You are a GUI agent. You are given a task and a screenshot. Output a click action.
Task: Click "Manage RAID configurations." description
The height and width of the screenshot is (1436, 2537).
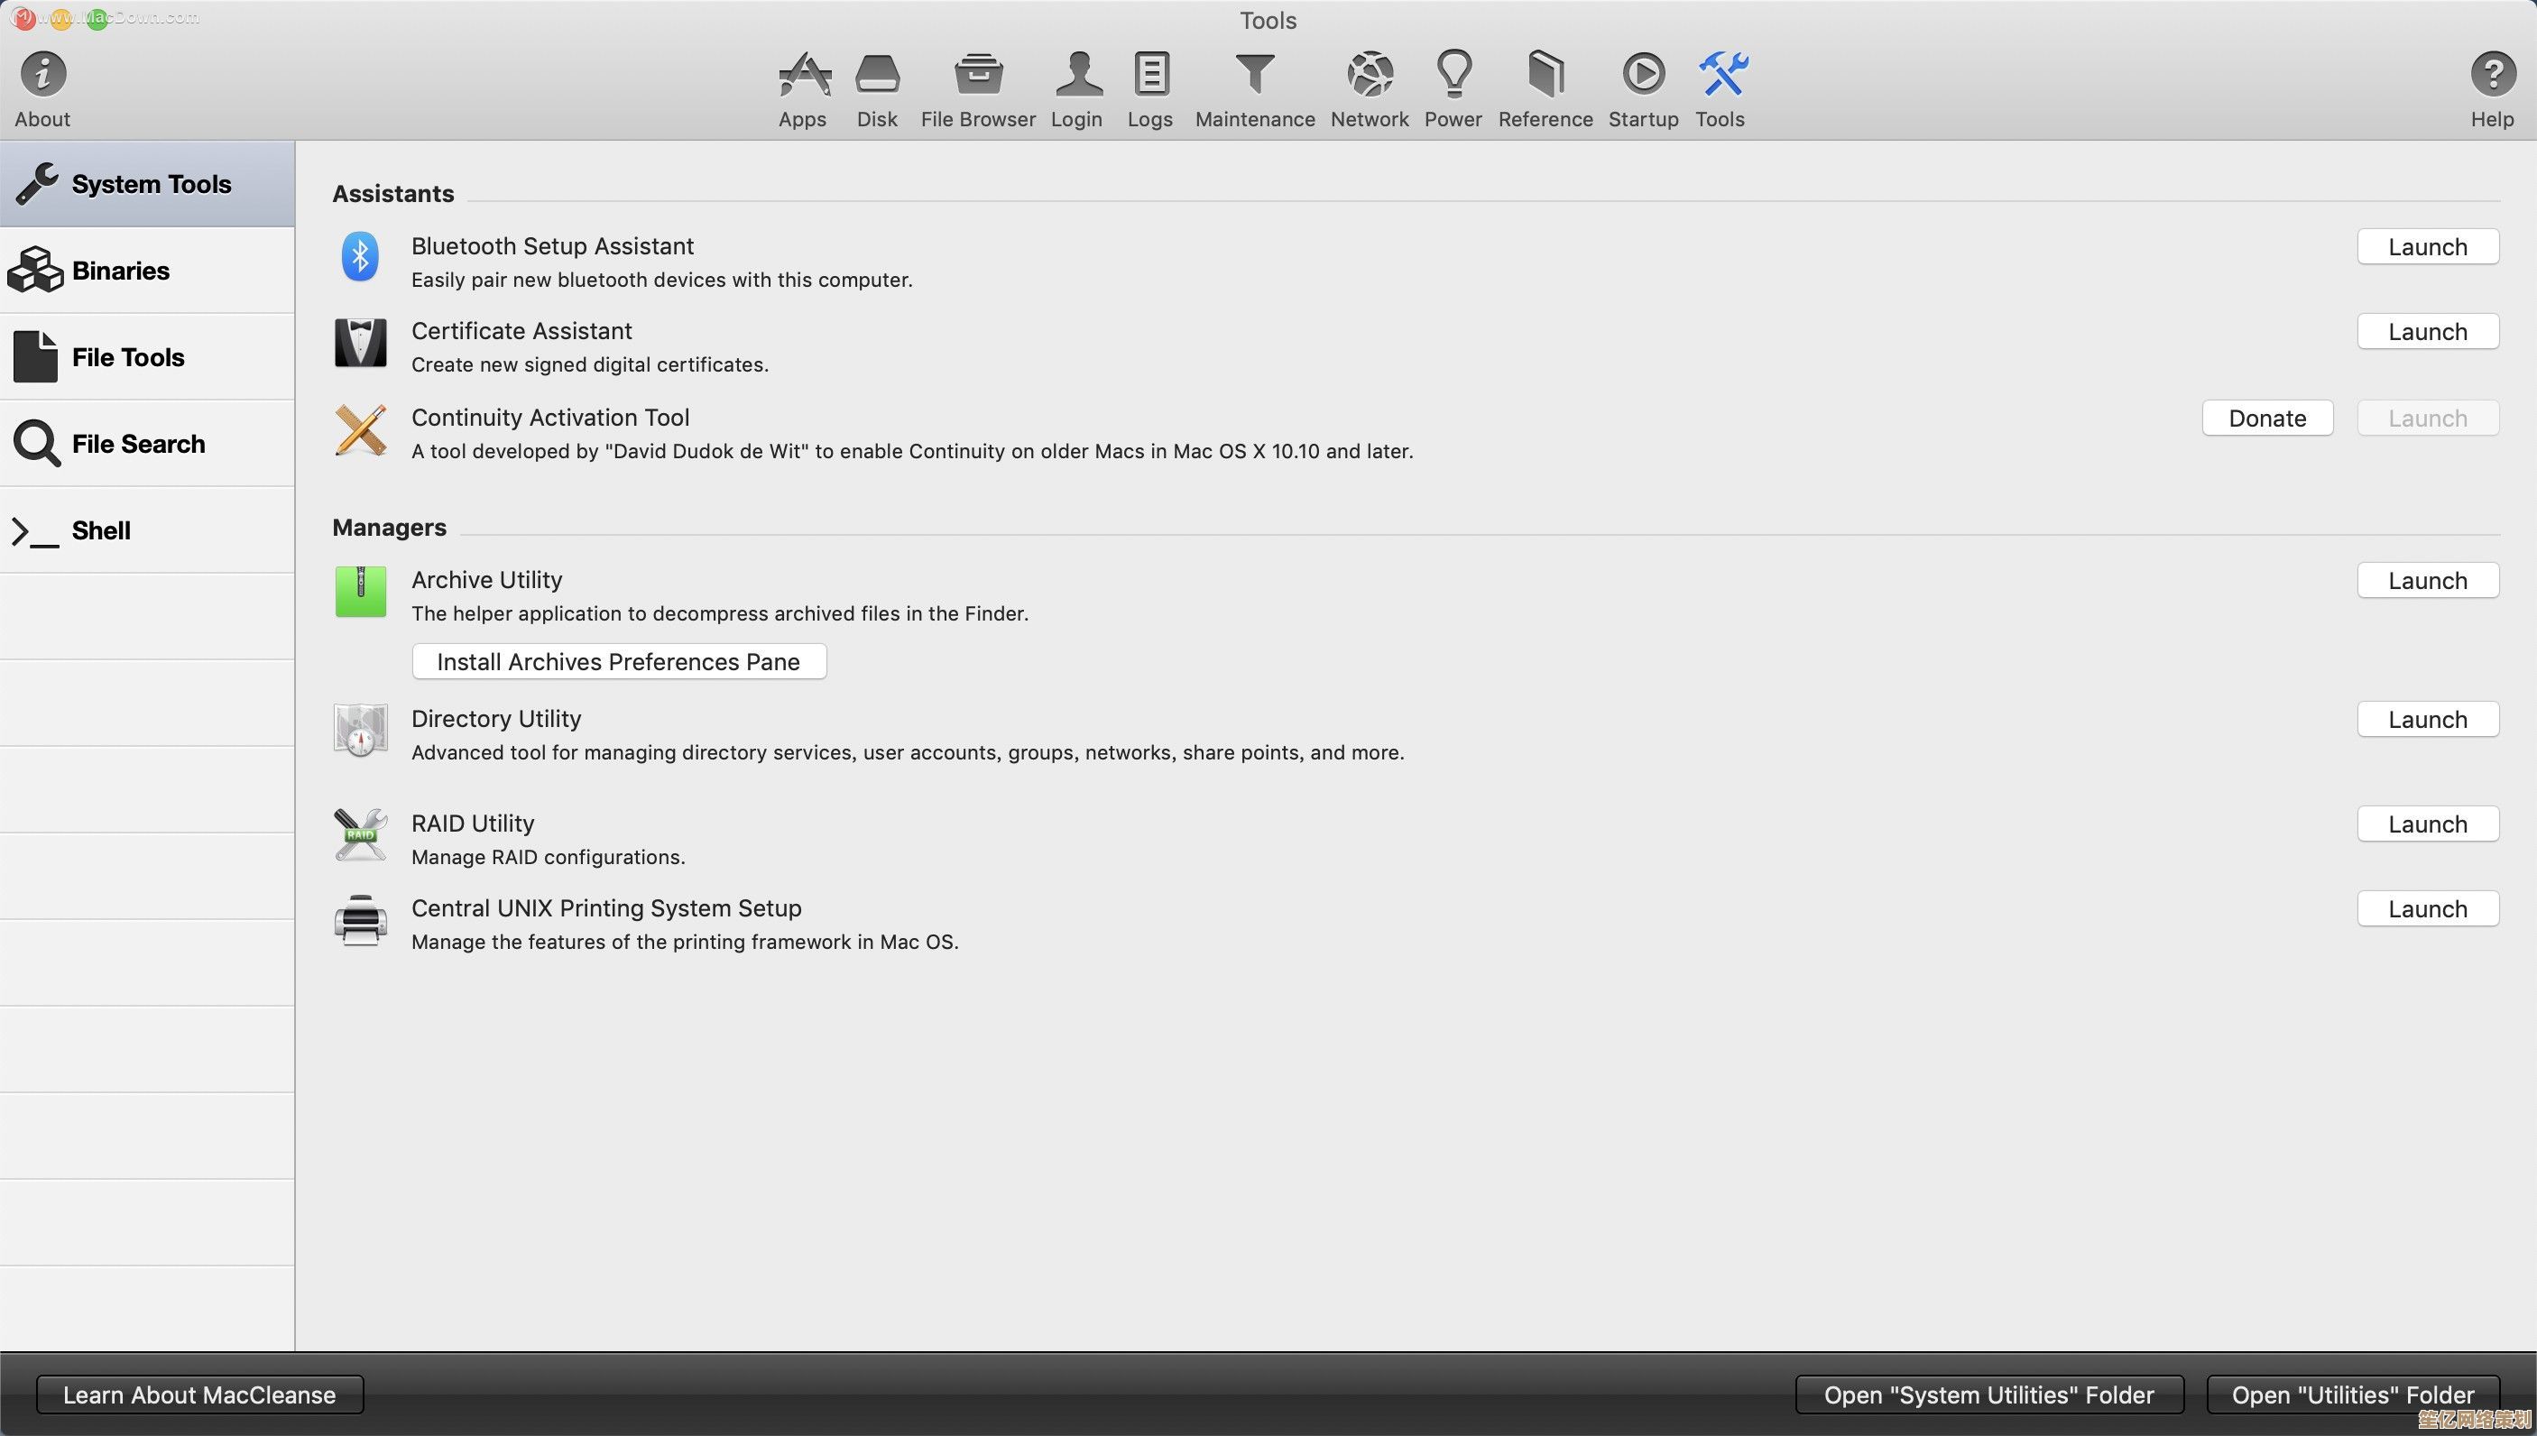pos(549,857)
